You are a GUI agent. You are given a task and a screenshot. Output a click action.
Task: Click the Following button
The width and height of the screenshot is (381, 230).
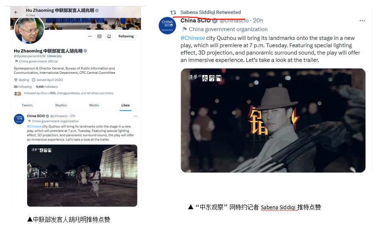point(126,36)
